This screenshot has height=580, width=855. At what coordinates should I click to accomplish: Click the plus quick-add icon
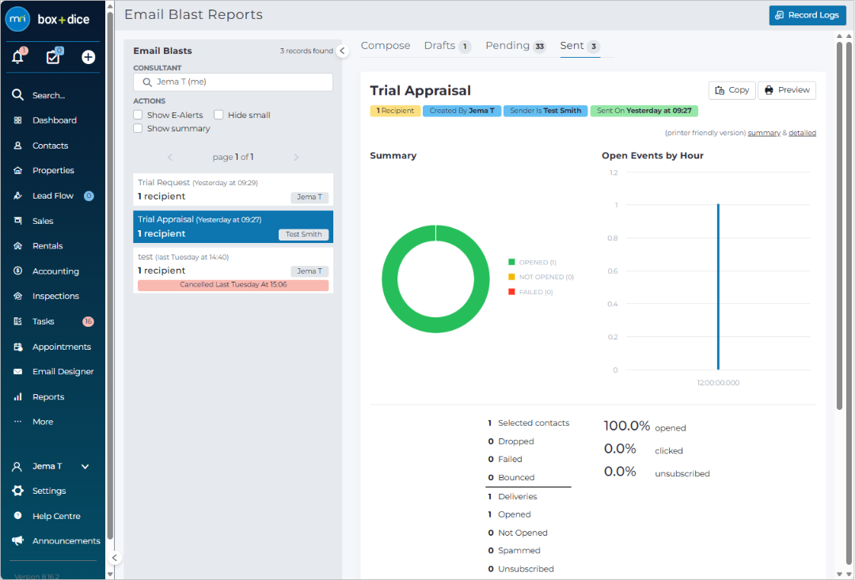coord(88,57)
